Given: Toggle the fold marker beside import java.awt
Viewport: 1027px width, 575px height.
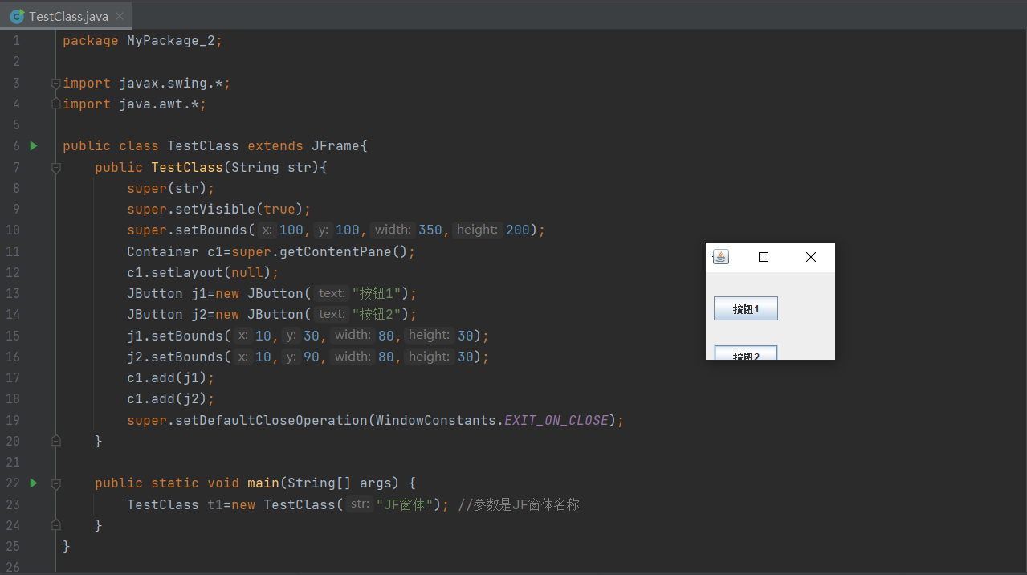Looking at the screenshot, I should (55, 104).
